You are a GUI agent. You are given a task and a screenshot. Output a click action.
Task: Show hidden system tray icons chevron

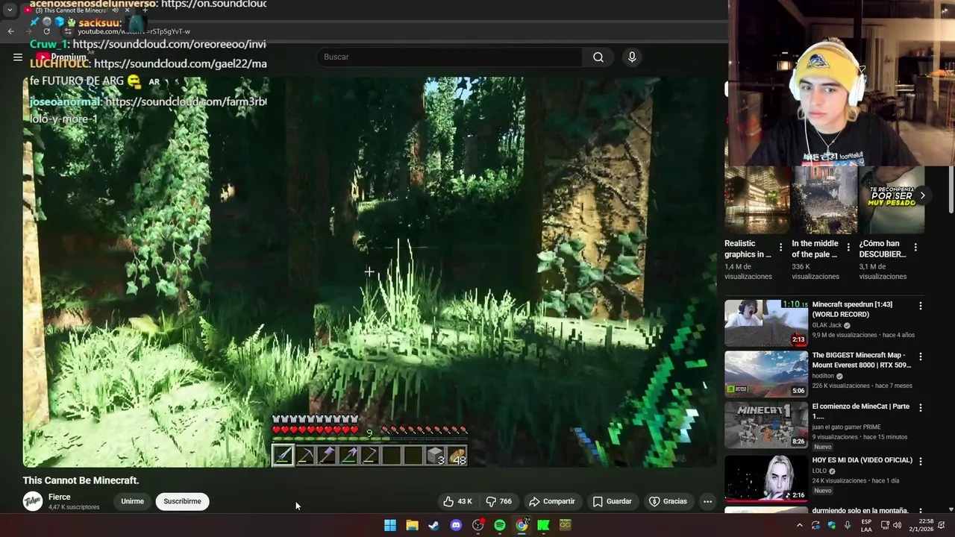pos(799,525)
